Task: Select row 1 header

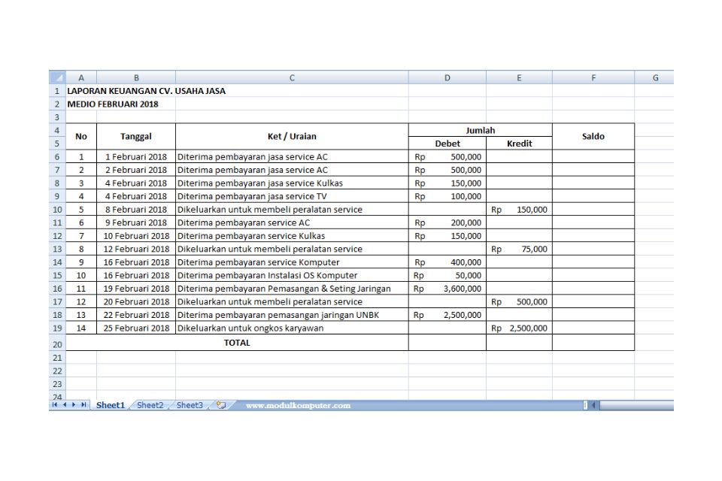Action: coord(57,91)
